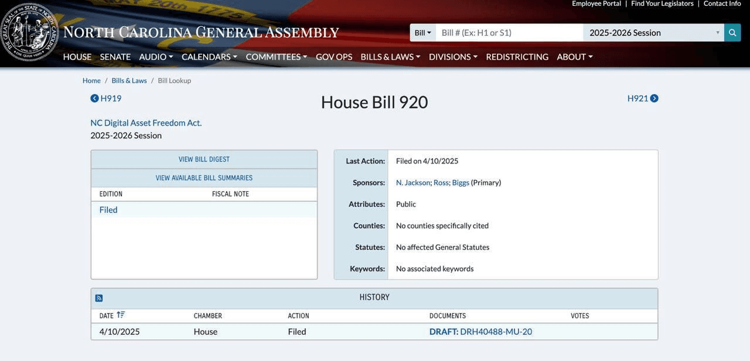Go to Bills & Laws breadcrumb
Viewport: 750px width, 361px height.
[129, 81]
